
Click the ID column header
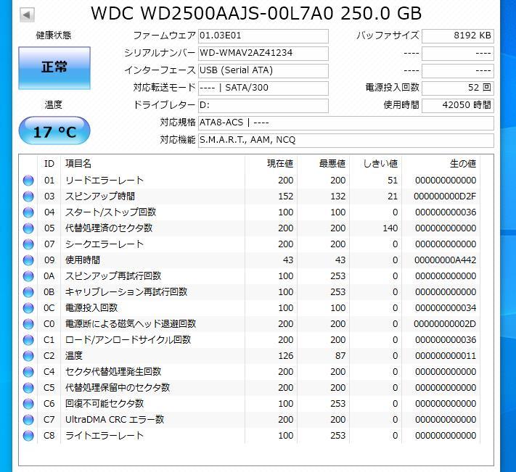point(49,163)
